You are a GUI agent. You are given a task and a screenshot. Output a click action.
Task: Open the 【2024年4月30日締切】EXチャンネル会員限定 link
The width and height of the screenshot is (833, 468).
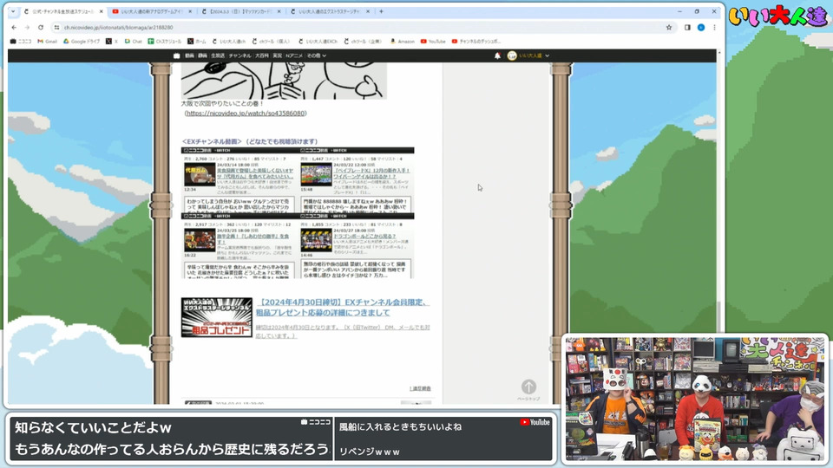tap(343, 307)
